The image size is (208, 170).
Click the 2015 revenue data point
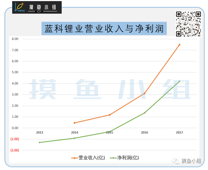point(110,115)
